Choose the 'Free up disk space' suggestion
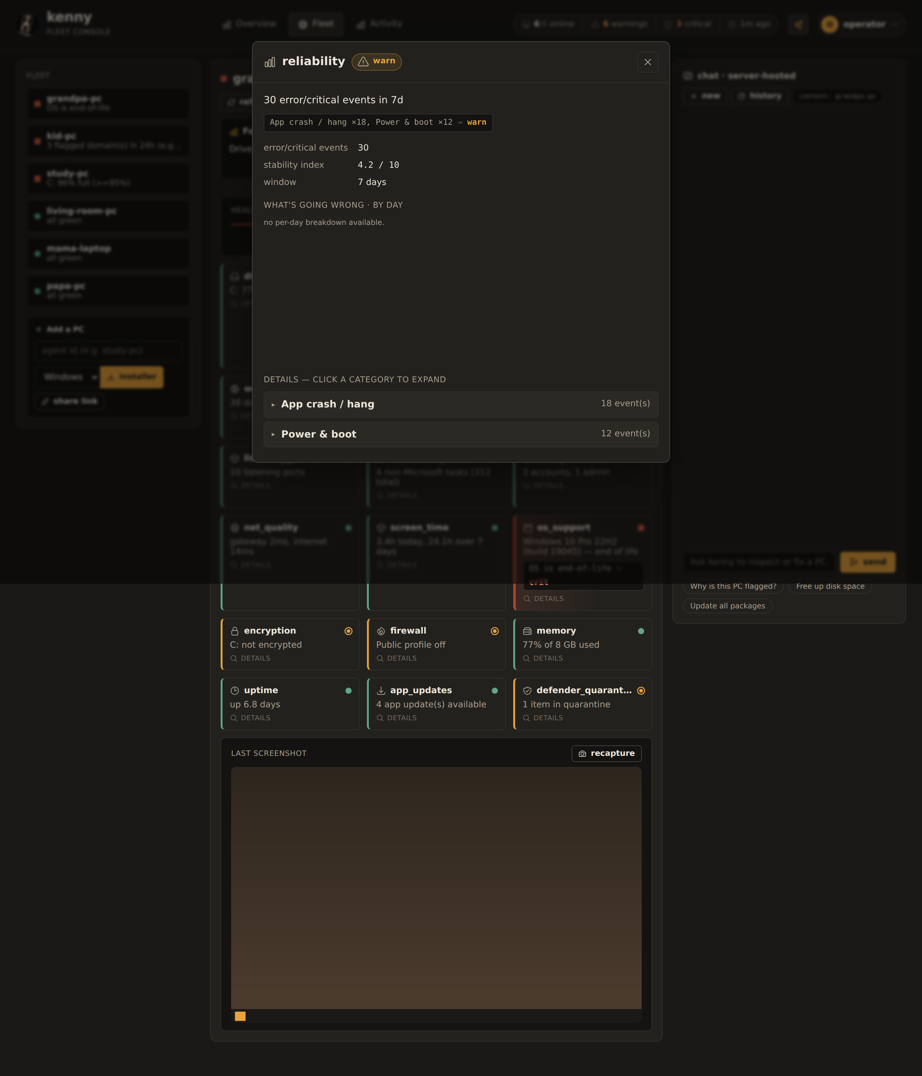The width and height of the screenshot is (922, 1076). tap(830, 586)
